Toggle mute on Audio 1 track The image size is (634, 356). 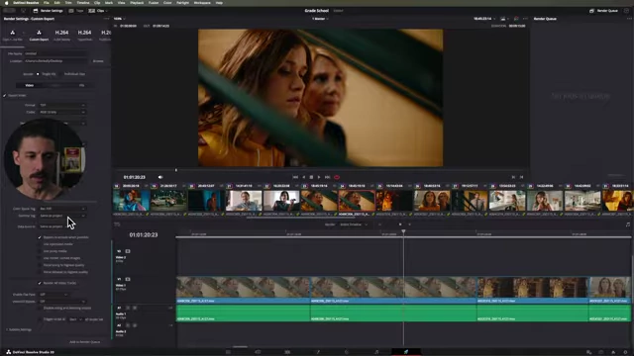click(135, 308)
